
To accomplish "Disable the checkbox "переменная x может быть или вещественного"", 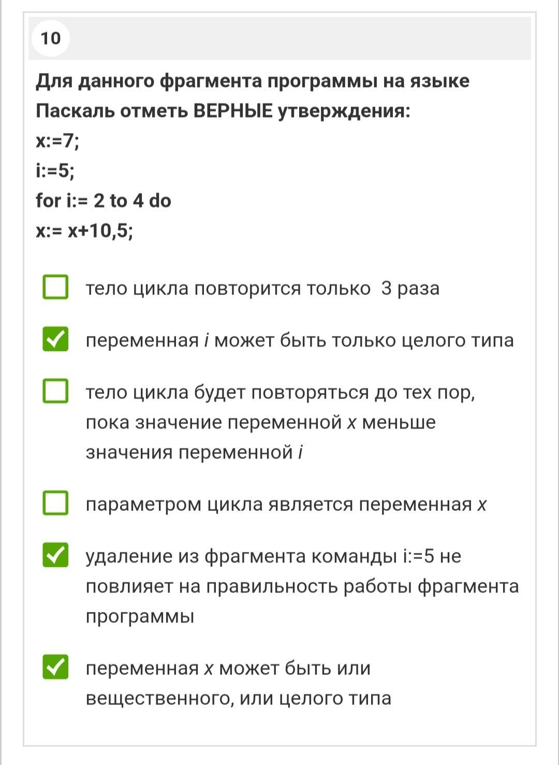I will (55, 667).
